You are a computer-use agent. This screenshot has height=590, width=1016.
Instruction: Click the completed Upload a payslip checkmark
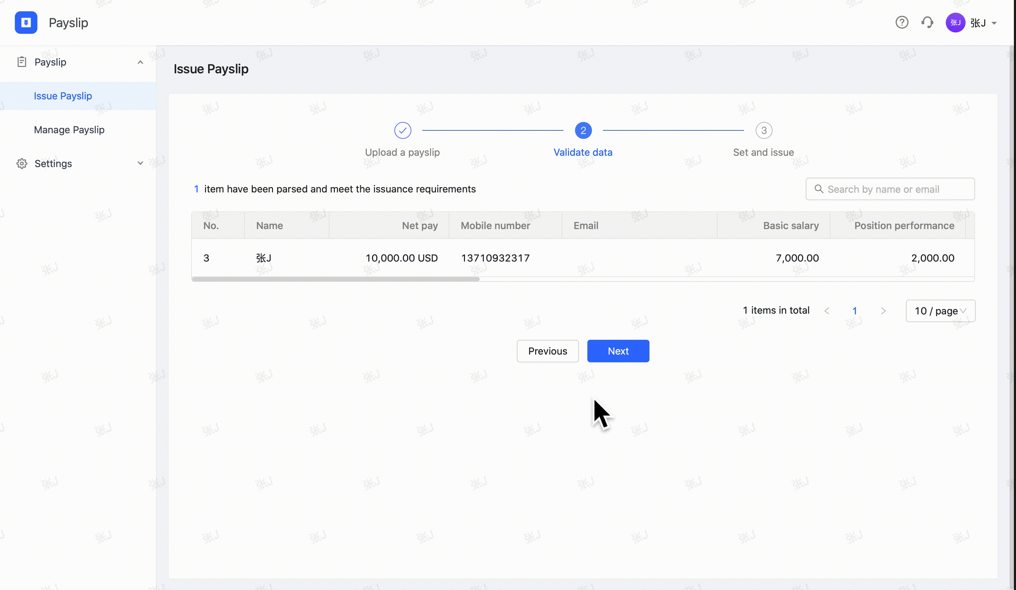pos(403,130)
